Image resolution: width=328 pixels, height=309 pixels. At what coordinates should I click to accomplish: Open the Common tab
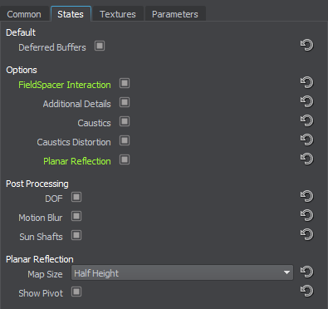24,14
